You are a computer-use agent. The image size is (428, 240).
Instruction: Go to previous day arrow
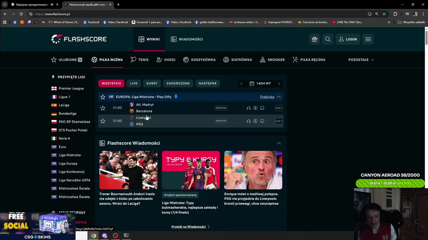click(241, 84)
